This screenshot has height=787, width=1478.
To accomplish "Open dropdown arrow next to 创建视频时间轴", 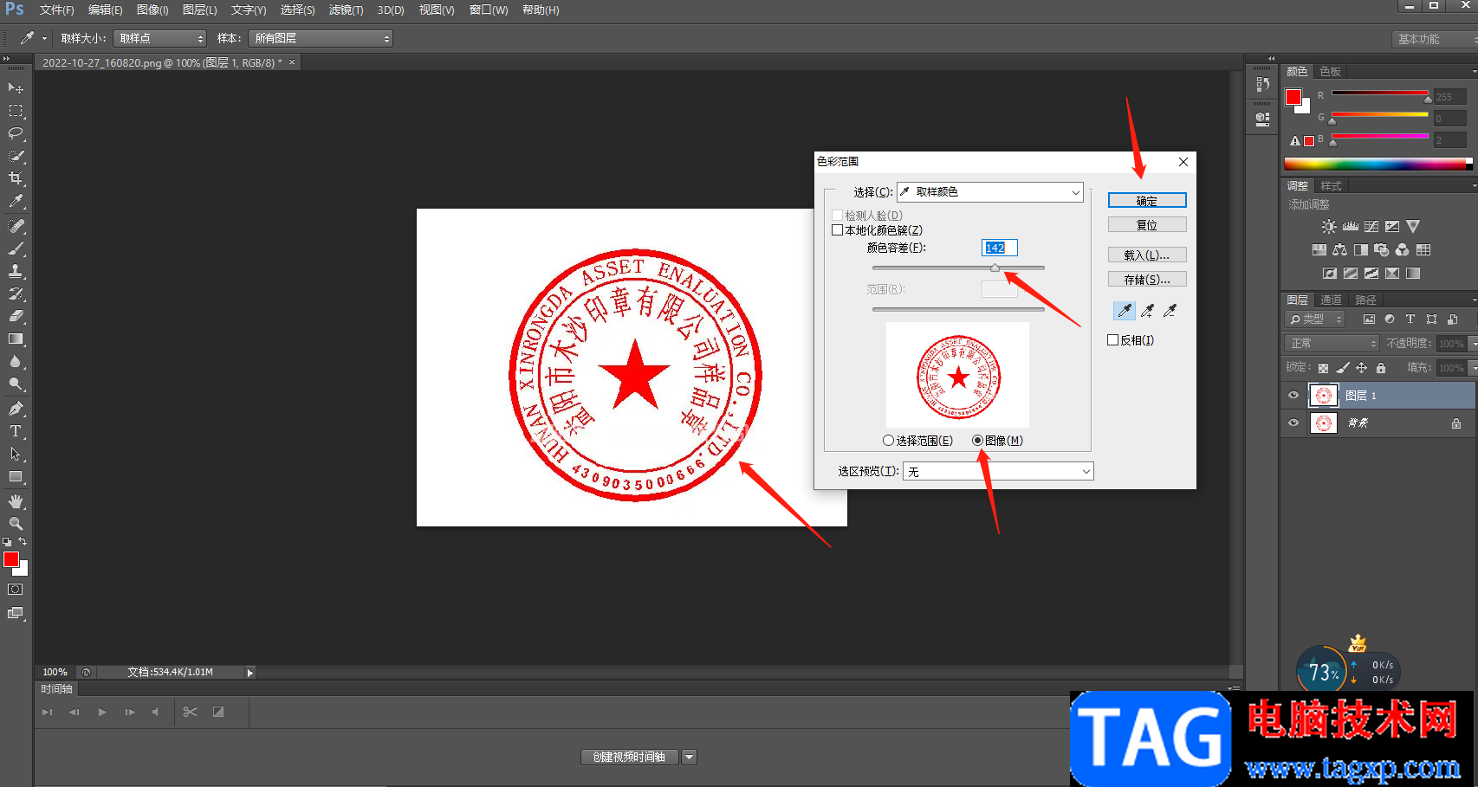I will [x=690, y=758].
